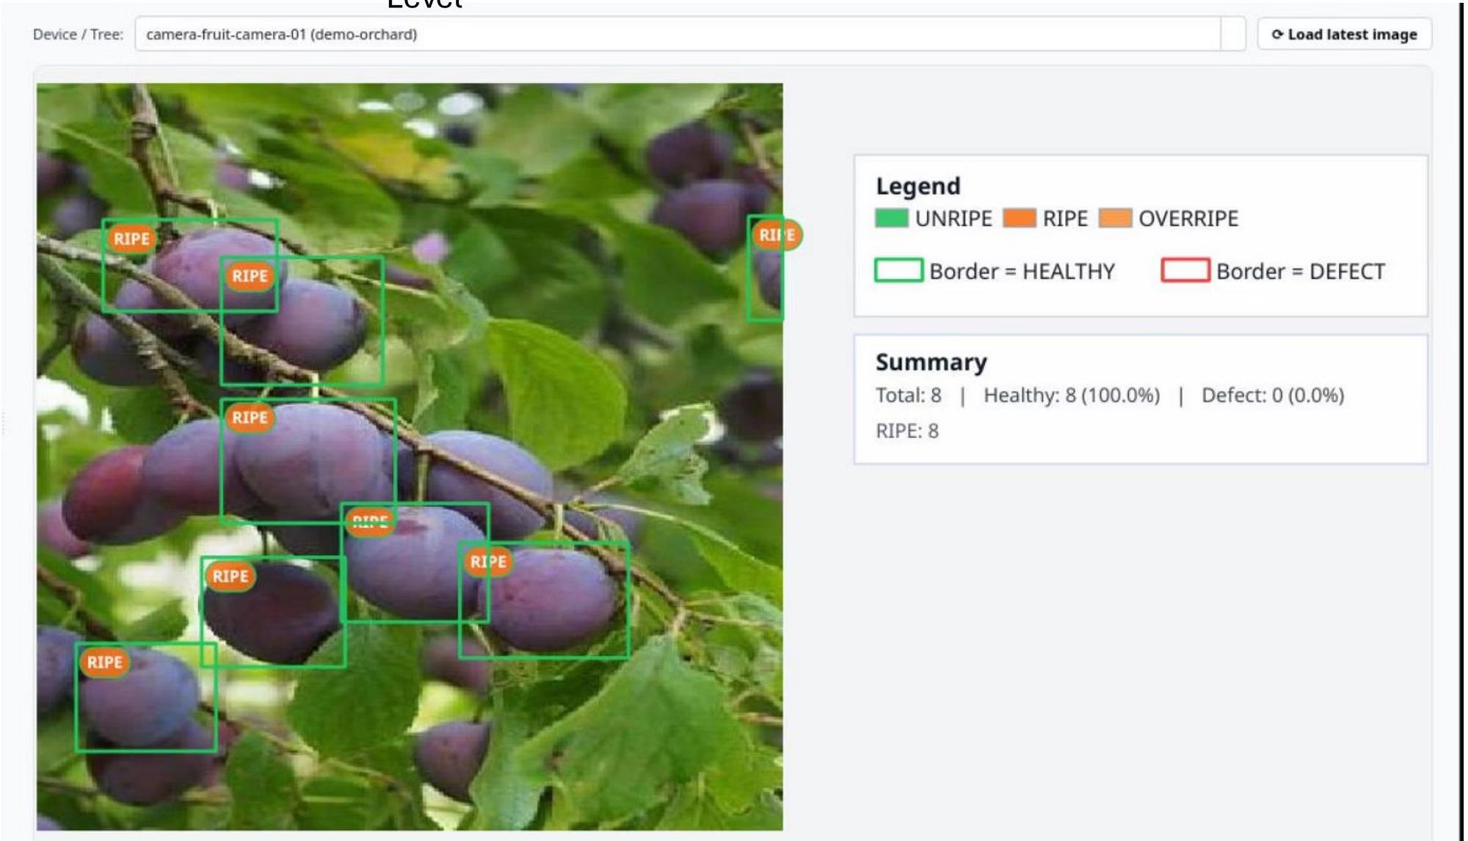Click the green UNRIPE legend swatch
The image size is (1468, 841).
891,218
